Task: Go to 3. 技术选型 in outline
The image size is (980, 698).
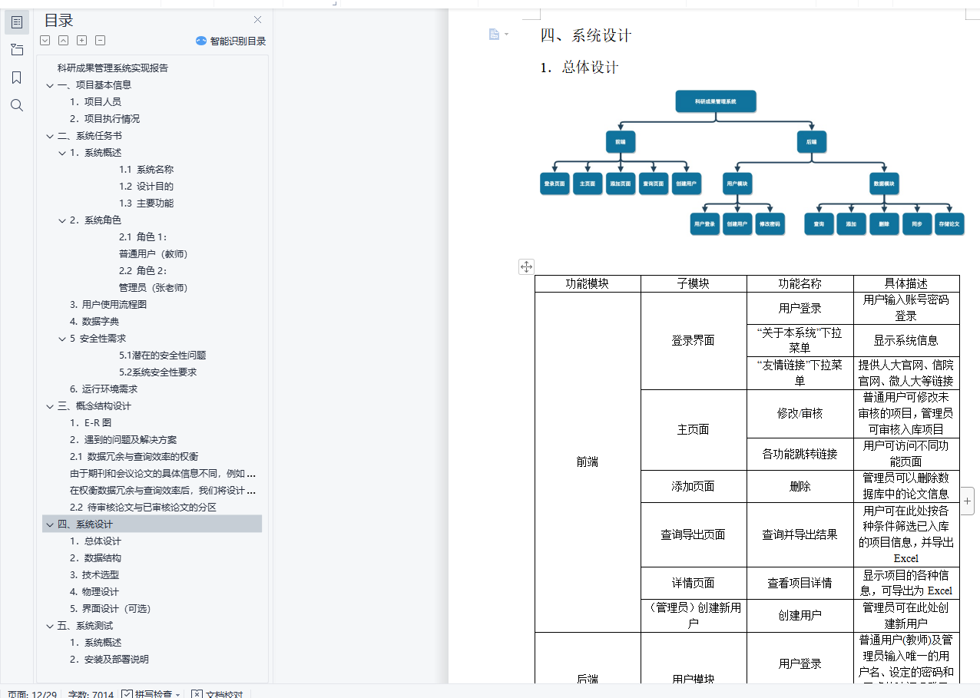Action: 94,574
